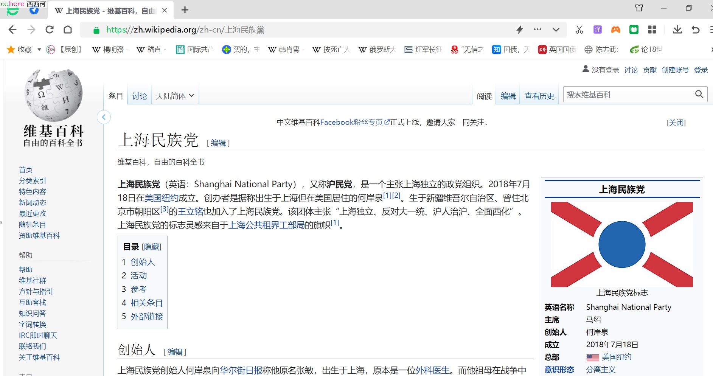Click the scissors screenshot tool icon
713x376 pixels.
pos(579,30)
